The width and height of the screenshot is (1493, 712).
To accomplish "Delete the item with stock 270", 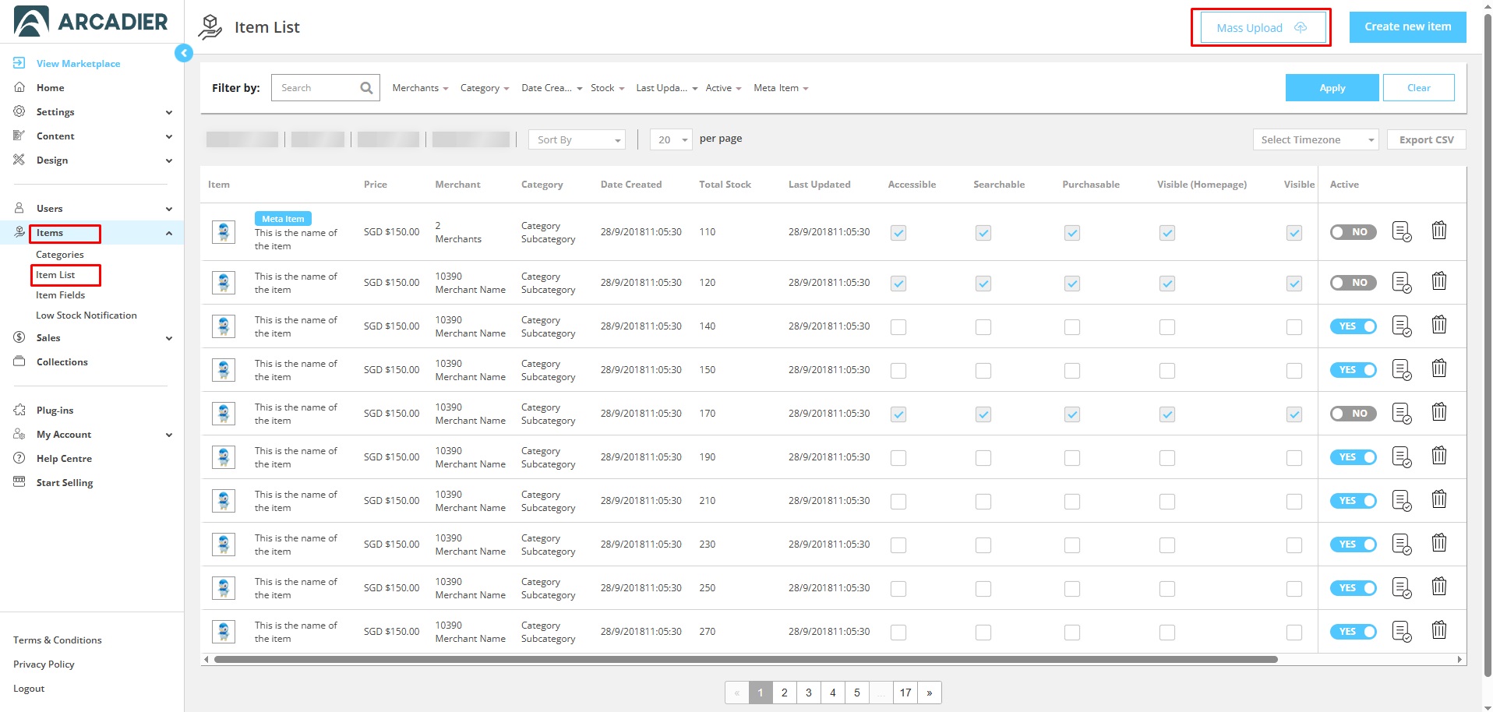I will pyautogui.click(x=1439, y=630).
